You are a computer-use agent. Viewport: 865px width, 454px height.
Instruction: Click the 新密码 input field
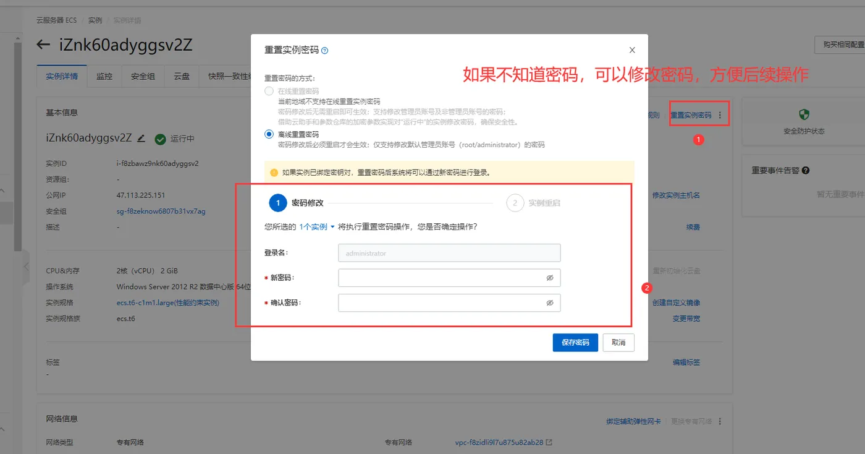(x=449, y=278)
